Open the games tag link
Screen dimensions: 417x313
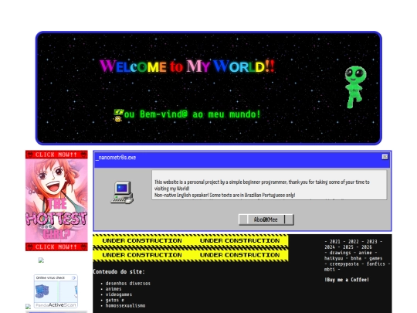coord(375,258)
